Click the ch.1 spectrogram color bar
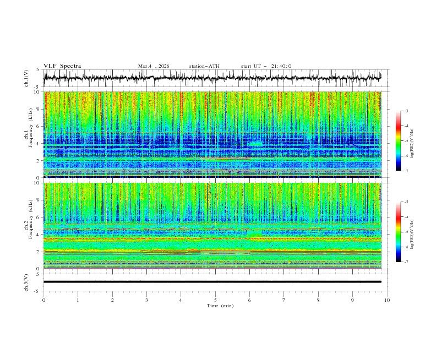 (398, 140)
